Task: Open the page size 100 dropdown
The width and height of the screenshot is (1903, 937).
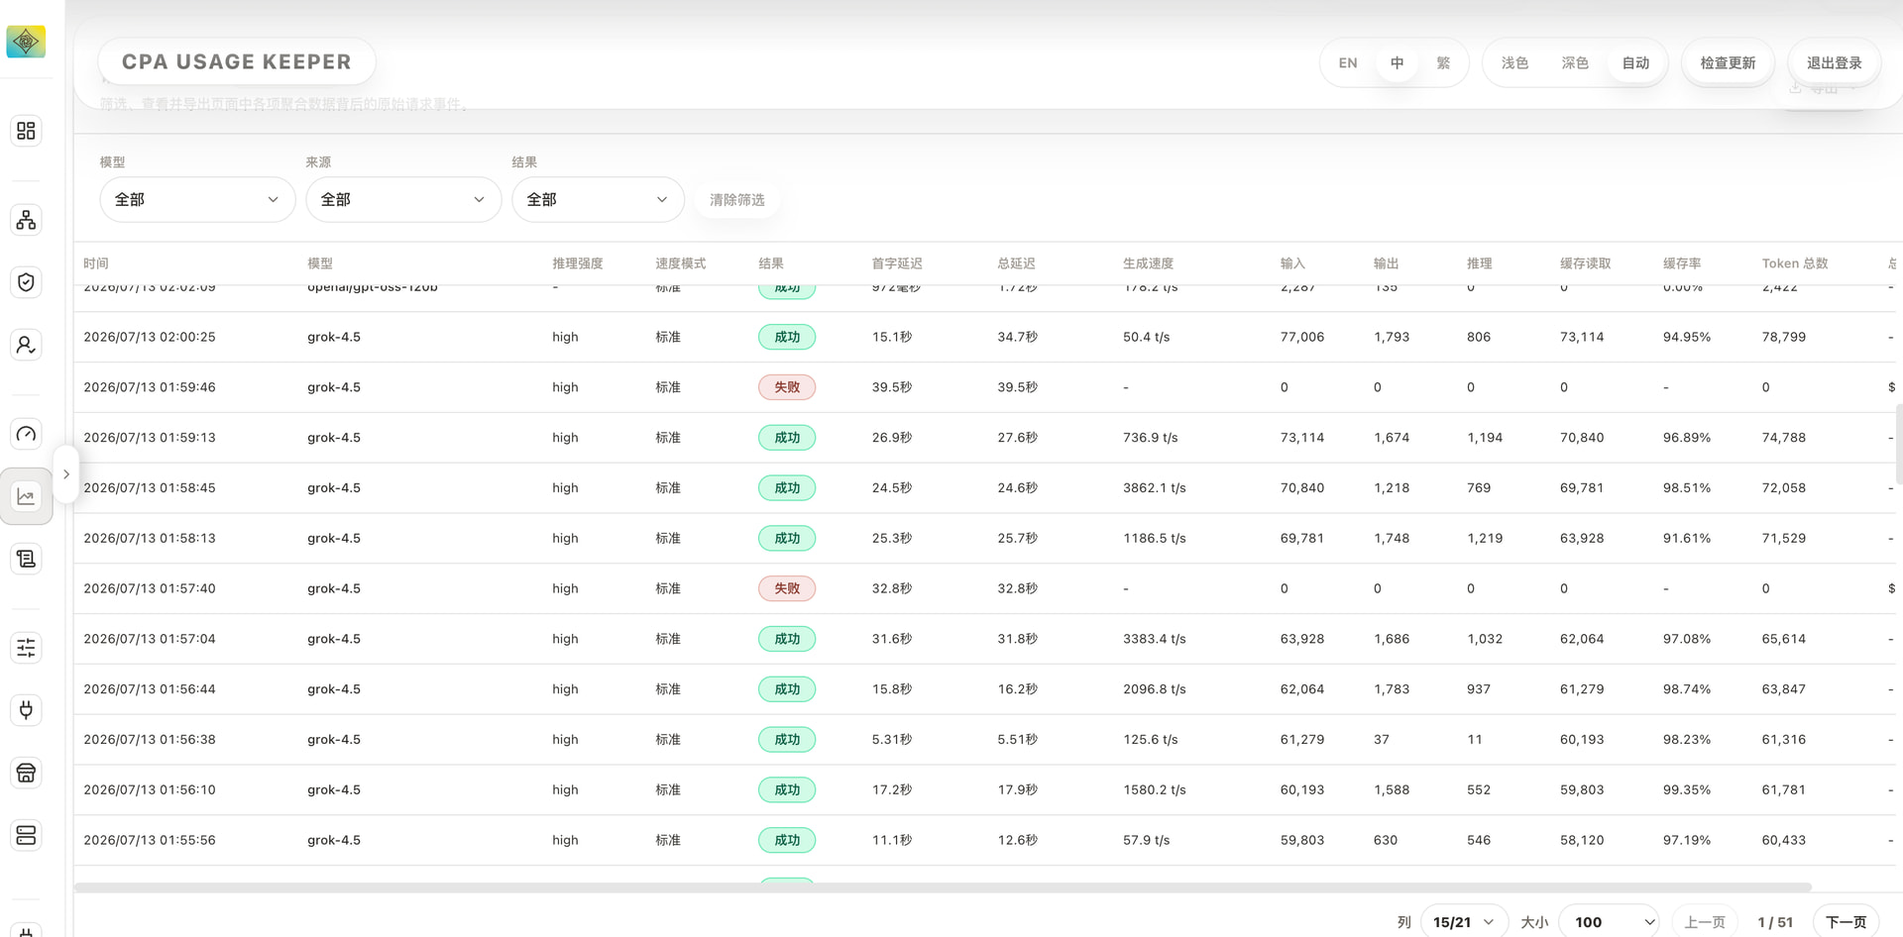Action: [1609, 922]
